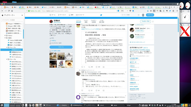Collapse the グループA bookmark folder
Screen dimensions: 191x107
coord(7,47)
